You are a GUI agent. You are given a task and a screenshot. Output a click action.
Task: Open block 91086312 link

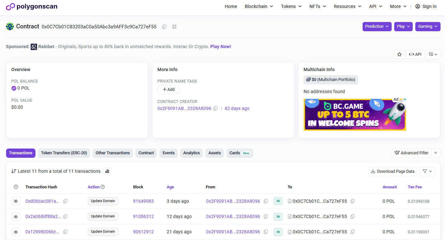pyautogui.click(x=143, y=216)
